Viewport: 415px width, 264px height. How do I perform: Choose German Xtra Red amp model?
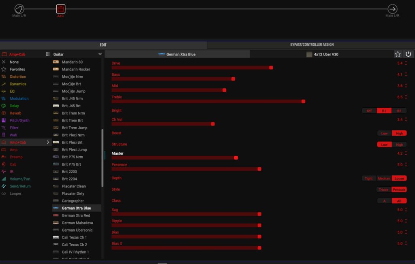(x=76, y=215)
